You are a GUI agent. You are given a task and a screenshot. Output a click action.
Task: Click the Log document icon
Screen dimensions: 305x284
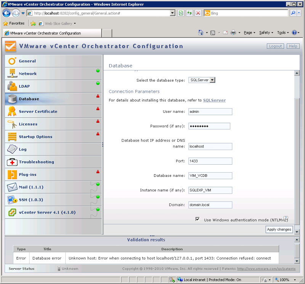pyautogui.click(x=12, y=149)
